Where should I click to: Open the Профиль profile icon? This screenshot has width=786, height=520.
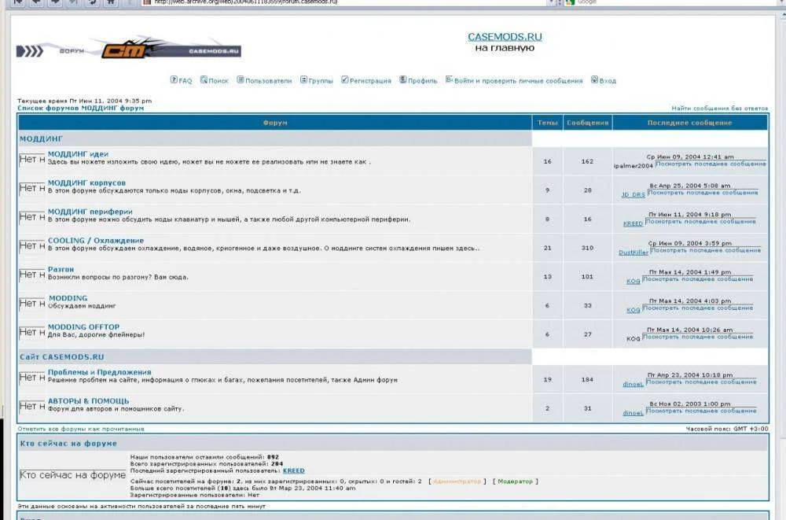(x=402, y=79)
